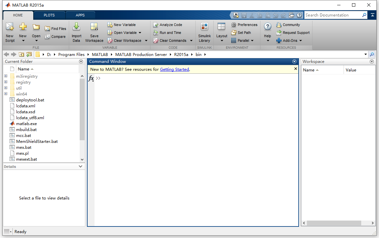
Task: Click the Search Documentation field
Action: tap(333, 15)
